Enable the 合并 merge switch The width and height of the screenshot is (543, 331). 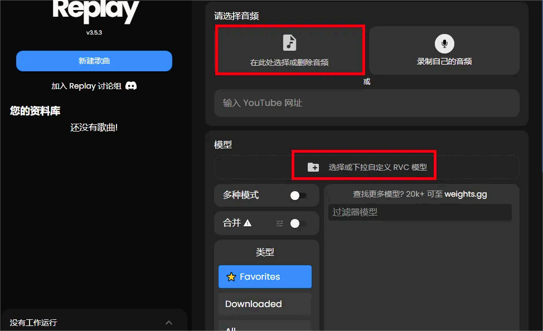tap(298, 223)
